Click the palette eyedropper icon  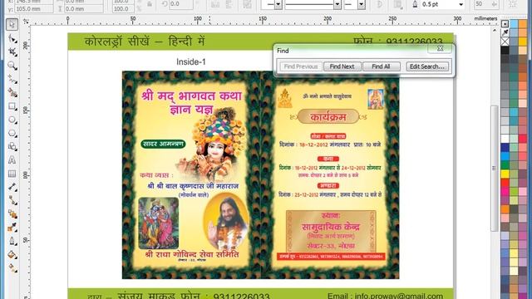coord(505,32)
